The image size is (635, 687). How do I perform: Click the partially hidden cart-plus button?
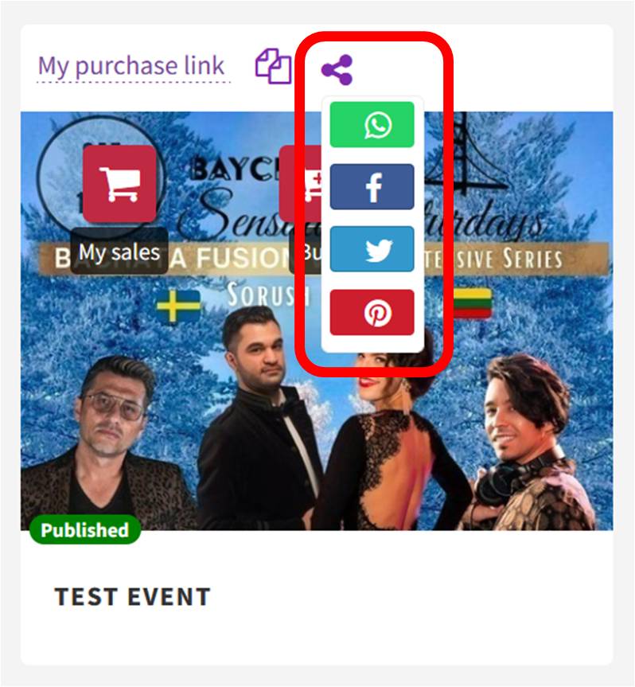pyautogui.click(x=301, y=184)
